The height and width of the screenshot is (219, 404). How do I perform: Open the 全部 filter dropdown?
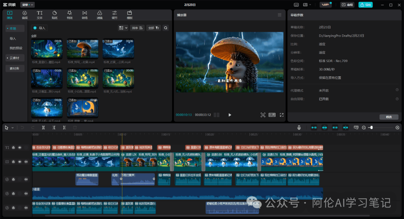click(154, 28)
